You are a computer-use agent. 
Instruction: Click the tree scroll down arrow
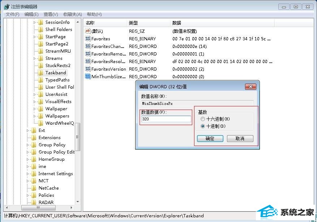click(78, 201)
